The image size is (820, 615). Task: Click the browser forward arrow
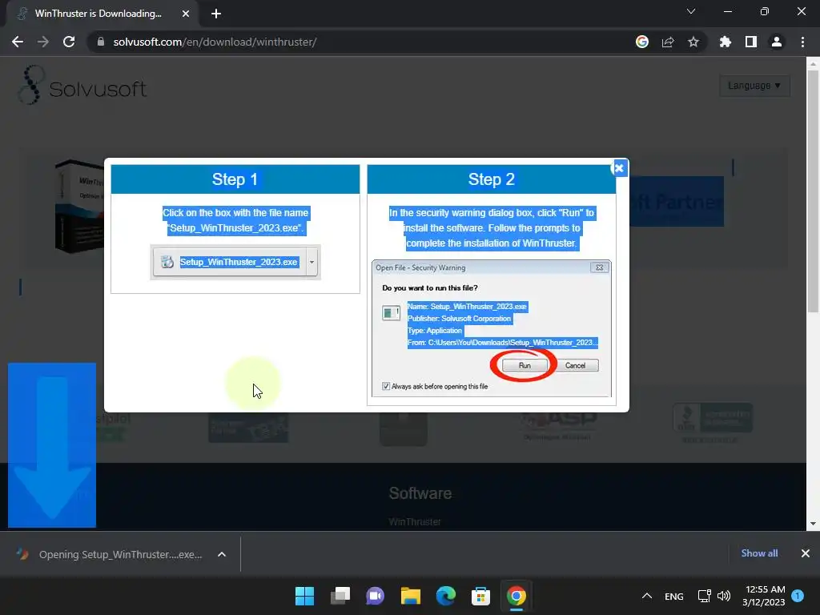43,42
